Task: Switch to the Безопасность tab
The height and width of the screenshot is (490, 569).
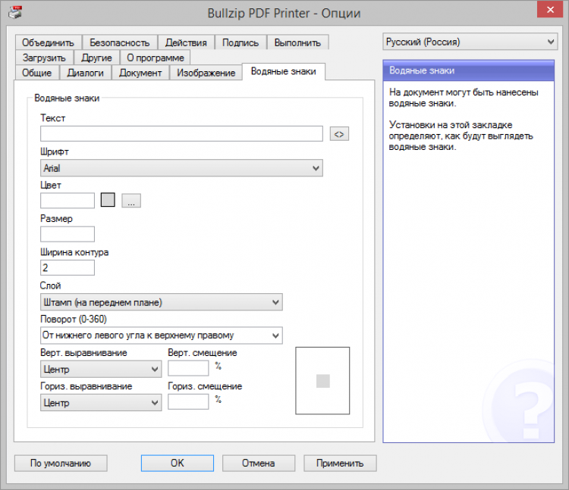Action: pos(120,42)
